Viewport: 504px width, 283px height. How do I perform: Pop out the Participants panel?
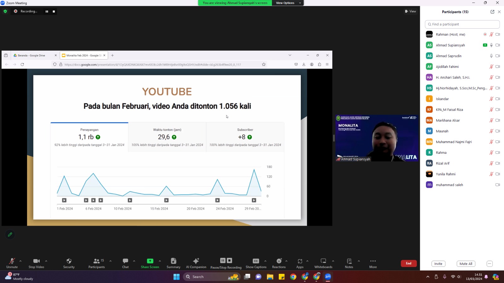pos(492,12)
